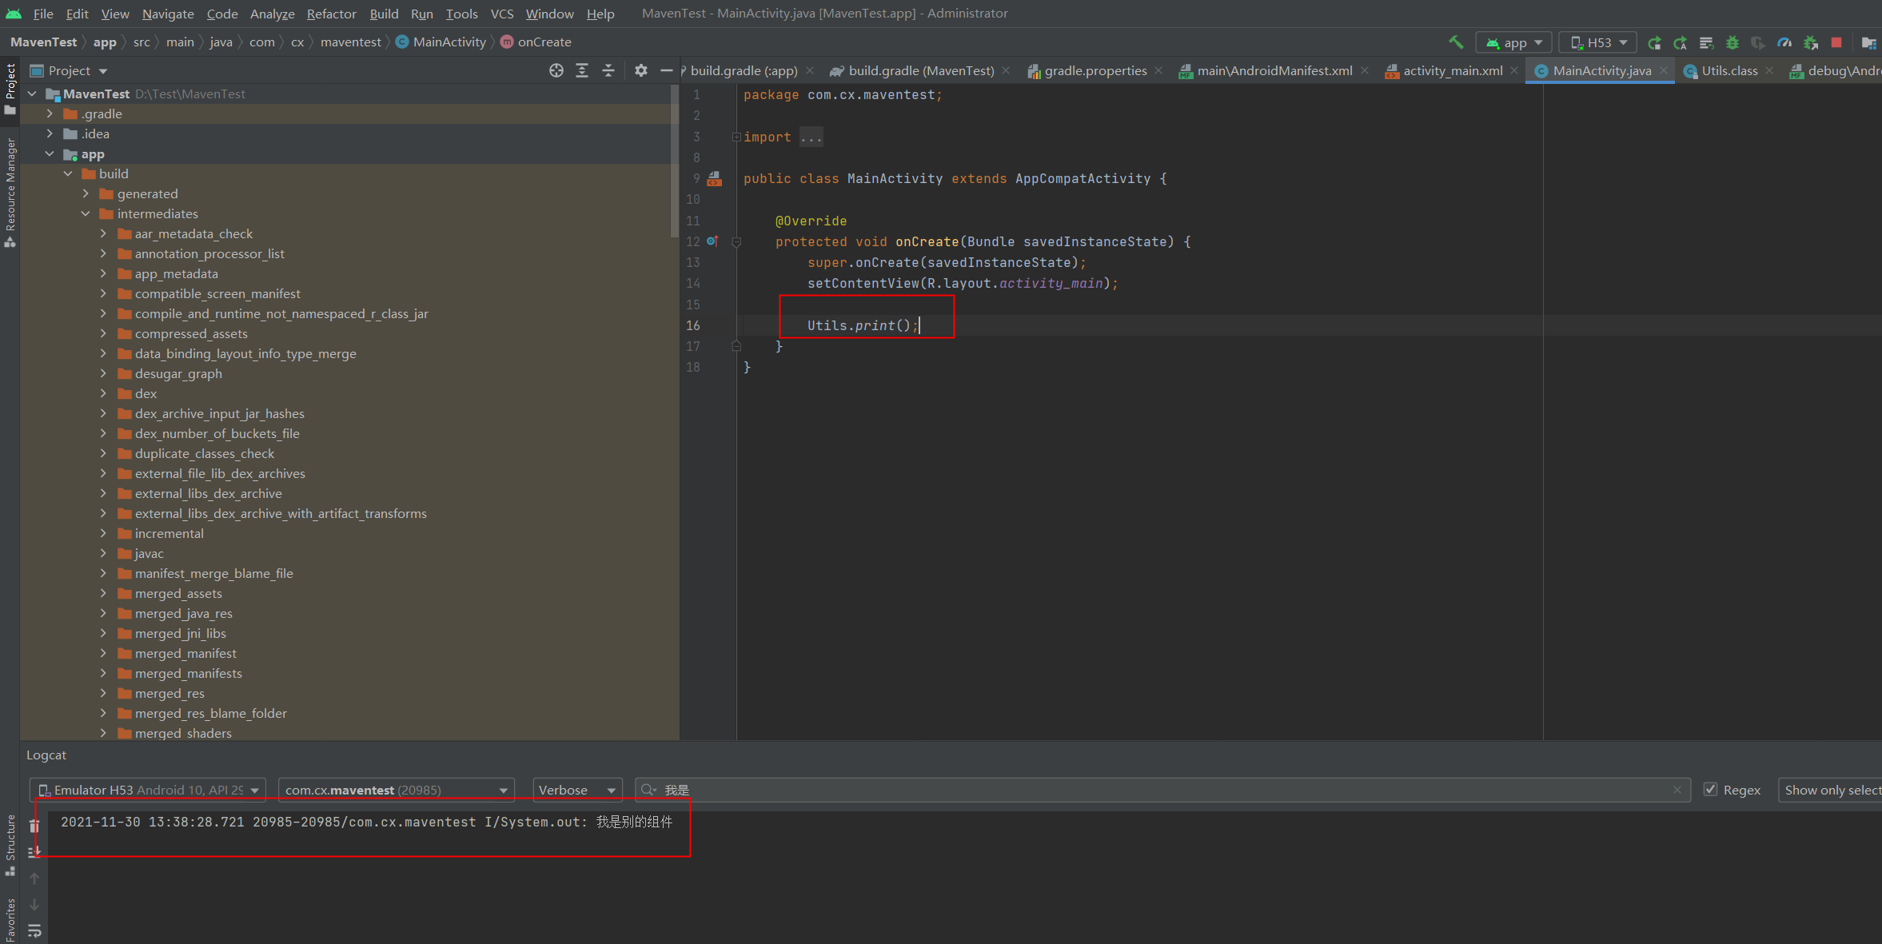Open Project panel settings gear
This screenshot has width=1882, height=944.
pos(640,70)
